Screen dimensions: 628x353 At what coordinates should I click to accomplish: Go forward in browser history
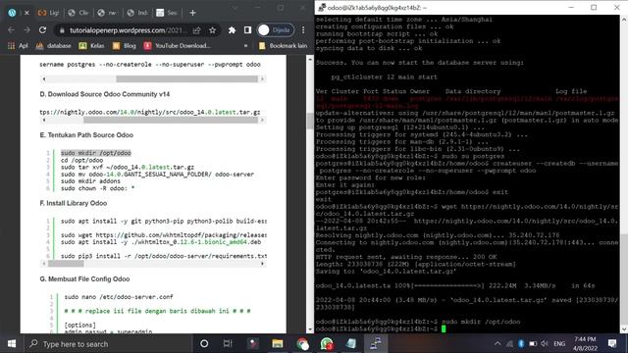pyautogui.click(x=26, y=30)
